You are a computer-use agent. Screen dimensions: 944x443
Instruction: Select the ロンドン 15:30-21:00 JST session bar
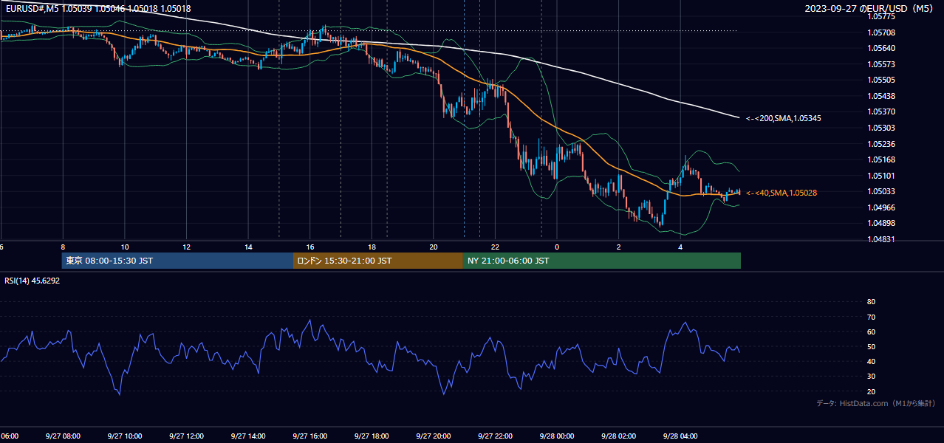tap(378, 261)
